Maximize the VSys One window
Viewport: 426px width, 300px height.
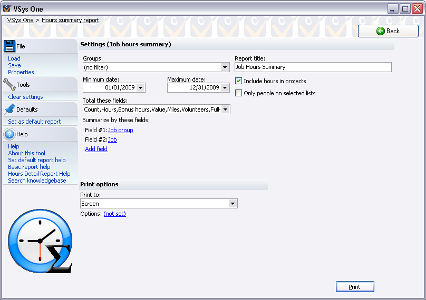click(x=405, y=9)
